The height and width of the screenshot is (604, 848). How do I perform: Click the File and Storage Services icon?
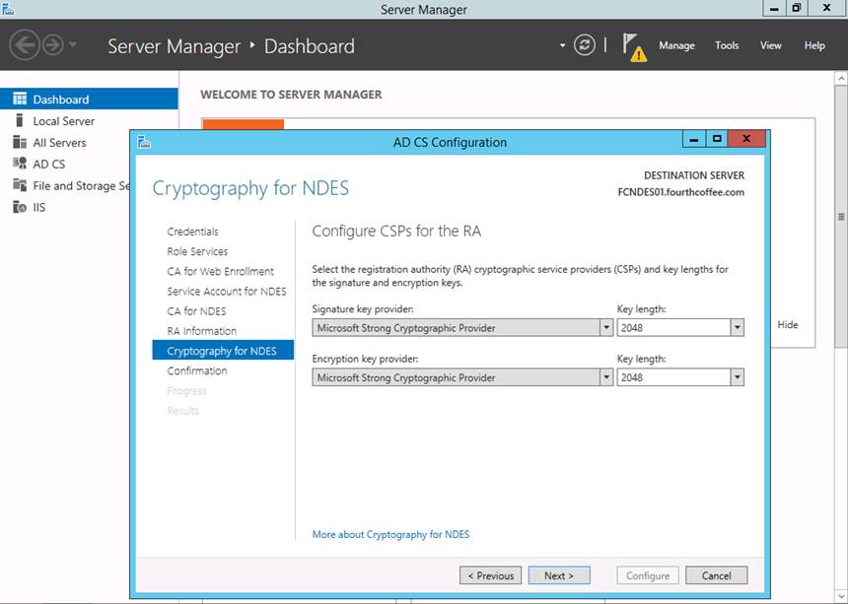click(20, 186)
